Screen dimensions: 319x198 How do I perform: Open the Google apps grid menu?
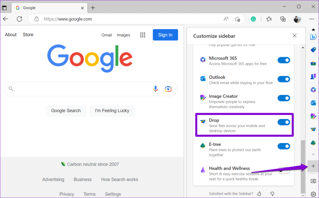(x=143, y=35)
